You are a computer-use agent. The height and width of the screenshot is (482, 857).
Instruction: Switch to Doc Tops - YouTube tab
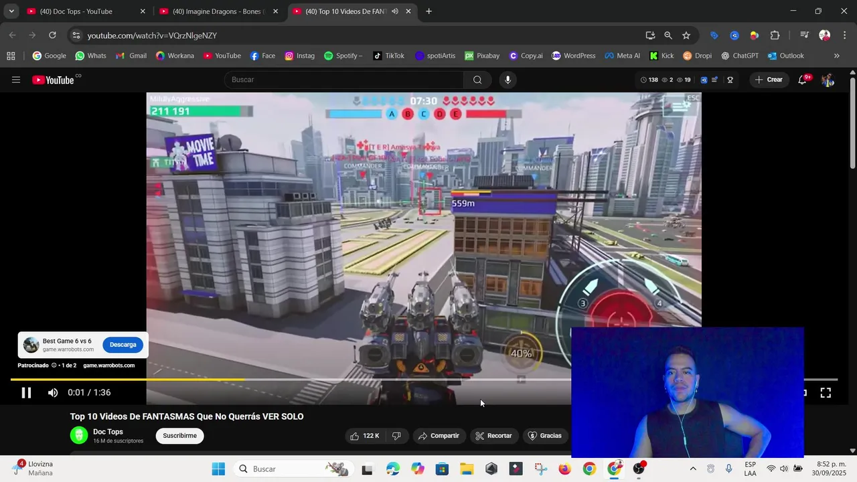pyautogui.click(x=86, y=11)
